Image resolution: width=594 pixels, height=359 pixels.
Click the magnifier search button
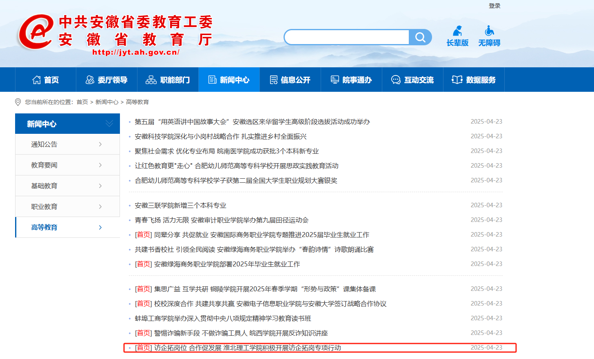pyautogui.click(x=420, y=38)
